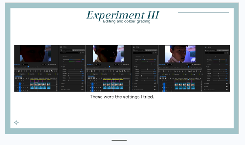Toggle Color Wheels & Match switch in middle screenshot

155,90
